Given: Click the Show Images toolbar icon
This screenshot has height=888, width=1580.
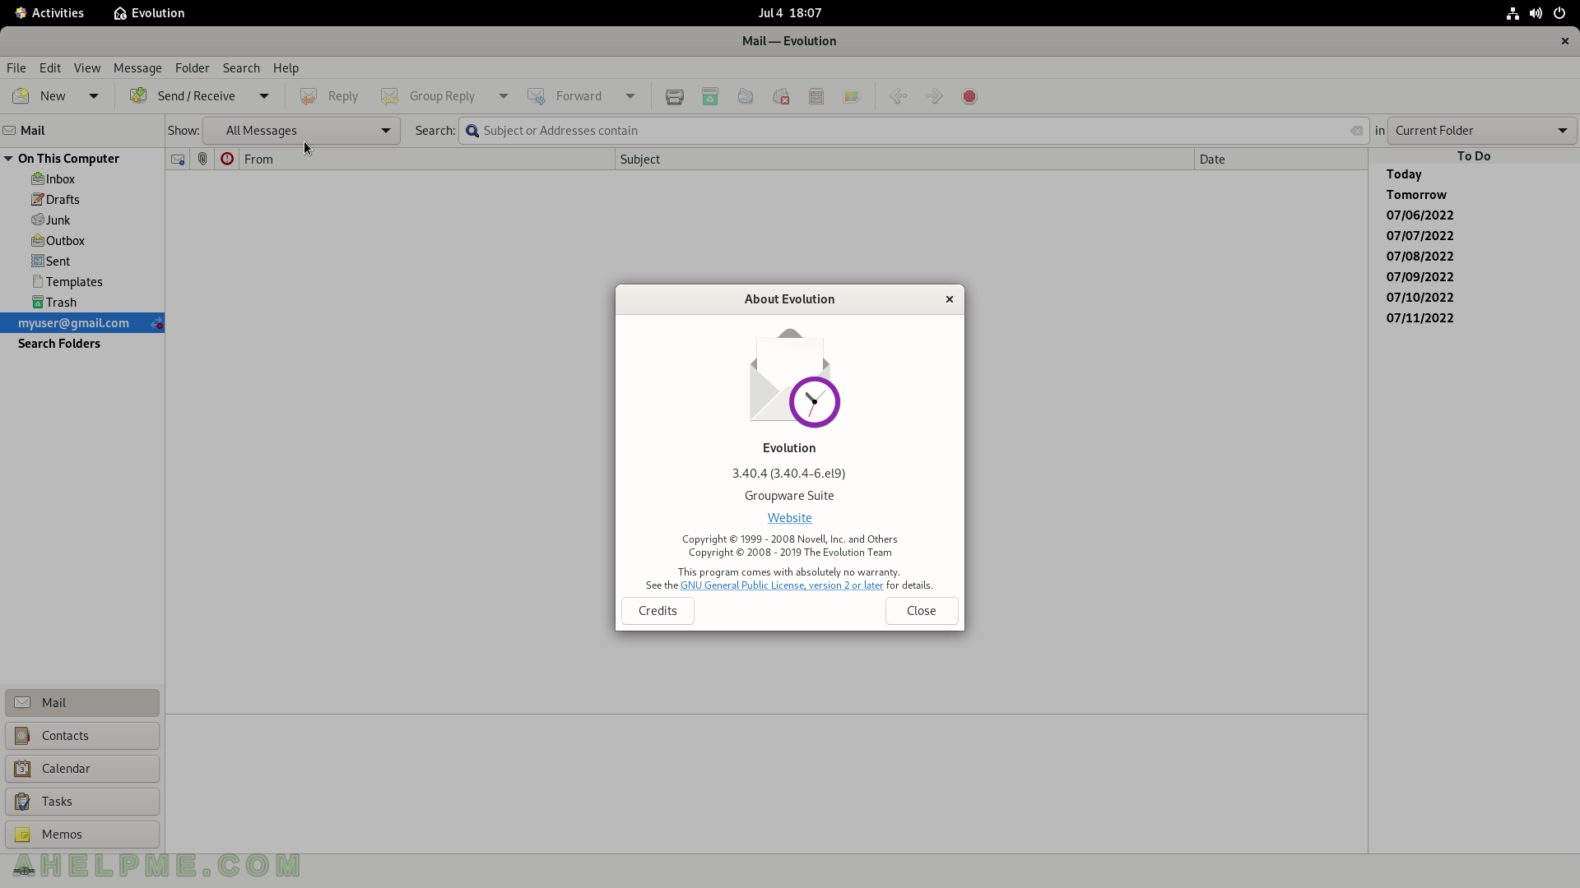Looking at the screenshot, I should tap(852, 96).
